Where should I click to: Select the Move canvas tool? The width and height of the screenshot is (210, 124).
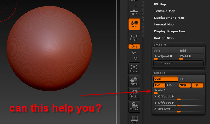[134, 81]
